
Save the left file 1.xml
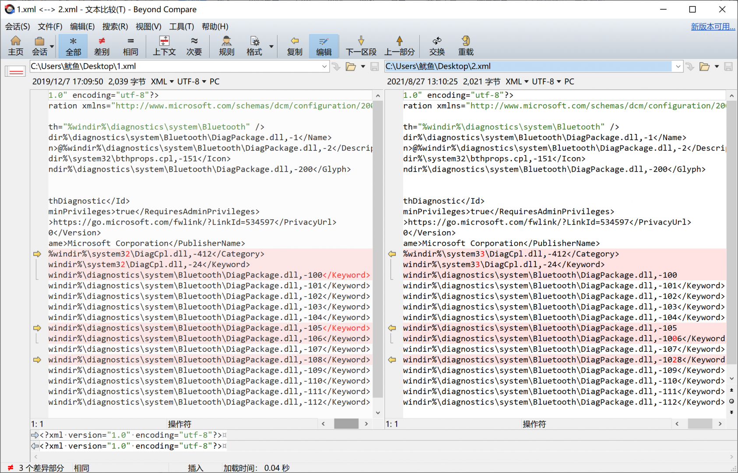tap(375, 67)
